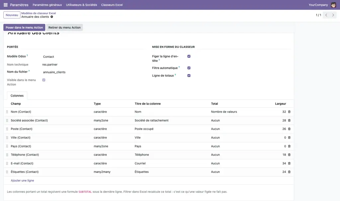Viewport: 340px width, 201px height.
Task: Go to next record arrow
Action: [333, 15]
